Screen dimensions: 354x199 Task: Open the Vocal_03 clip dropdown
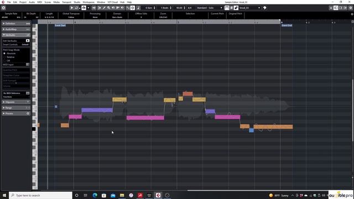click(x=249, y=8)
